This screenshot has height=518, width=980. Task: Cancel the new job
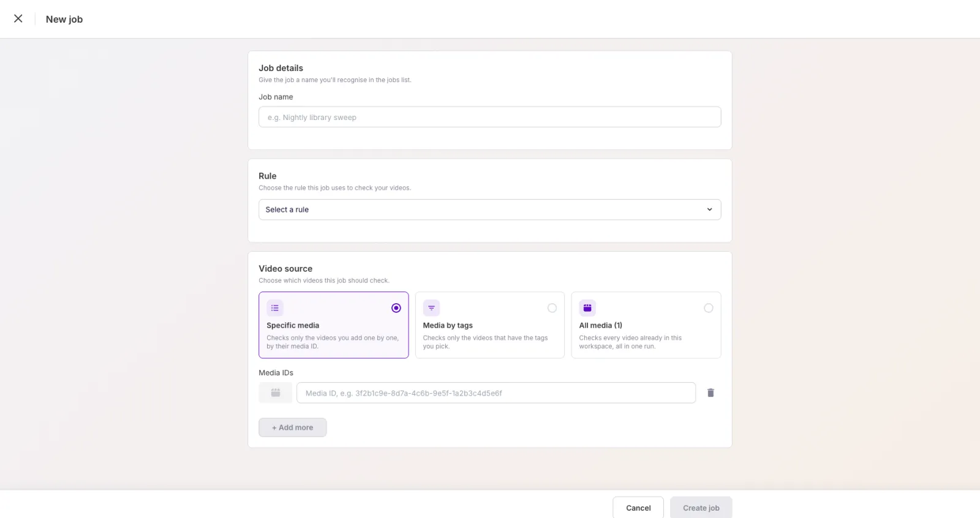click(x=638, y=508)
